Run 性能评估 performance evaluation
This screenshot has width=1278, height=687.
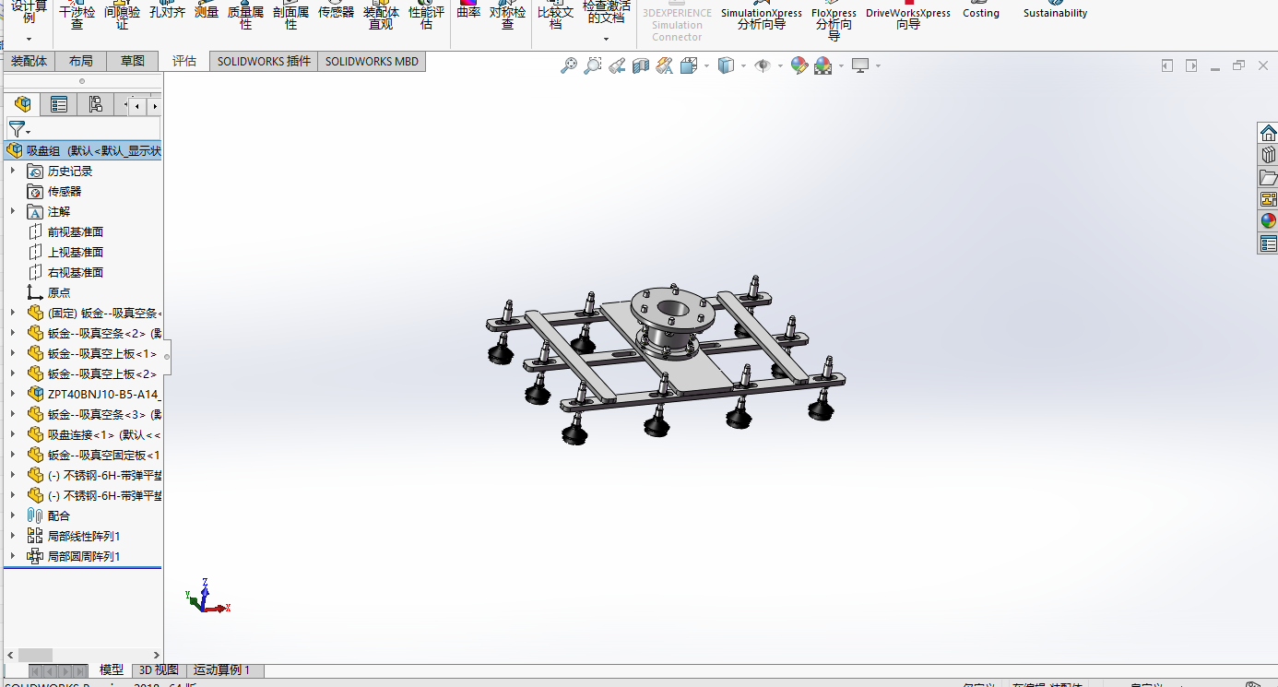click(426, 16)
